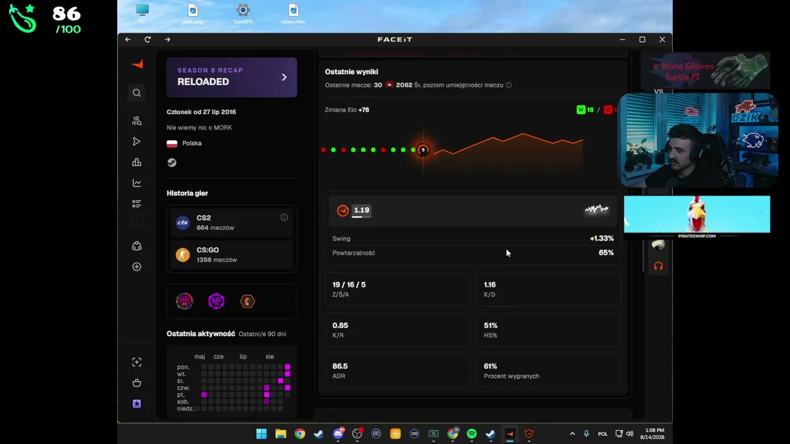Click the 0.85 K/R stat card
790x444 pixels.
[x=397, y=330]
